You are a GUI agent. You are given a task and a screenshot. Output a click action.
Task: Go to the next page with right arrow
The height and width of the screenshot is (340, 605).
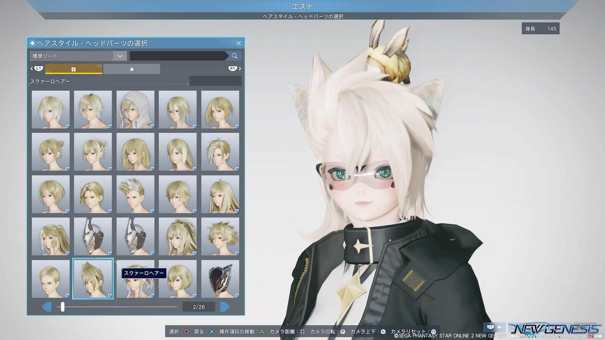point(225,306)
